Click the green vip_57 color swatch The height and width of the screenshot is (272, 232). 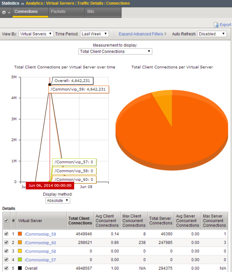pyautogui.click(x=20, y=260)
